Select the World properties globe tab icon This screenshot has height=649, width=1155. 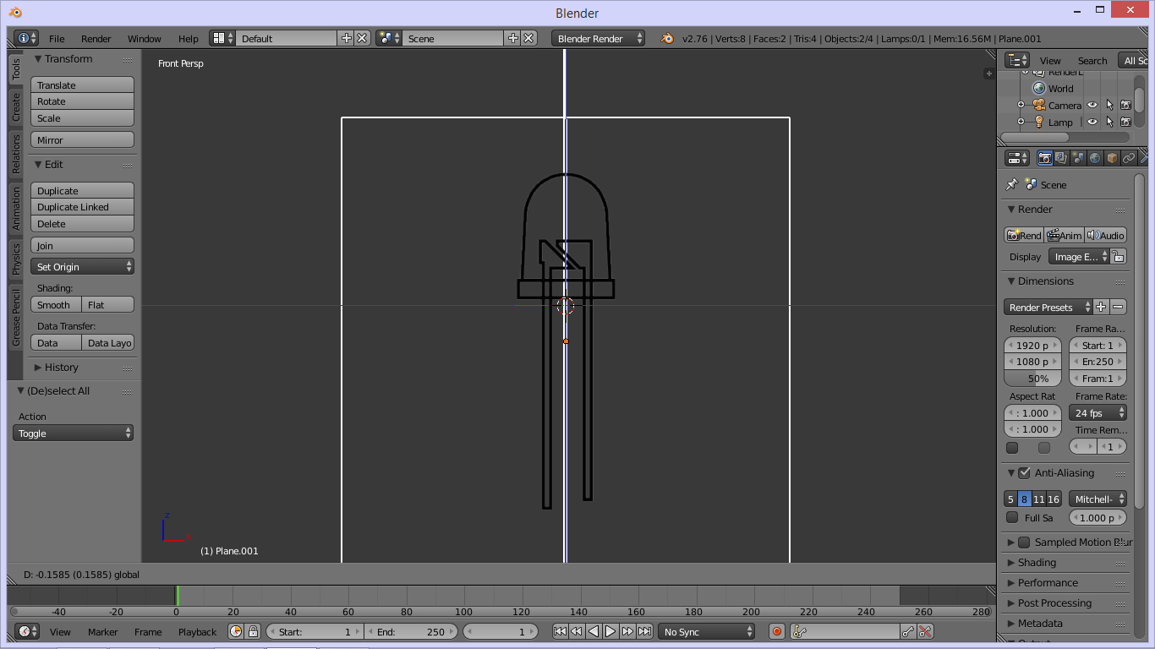1095,158
